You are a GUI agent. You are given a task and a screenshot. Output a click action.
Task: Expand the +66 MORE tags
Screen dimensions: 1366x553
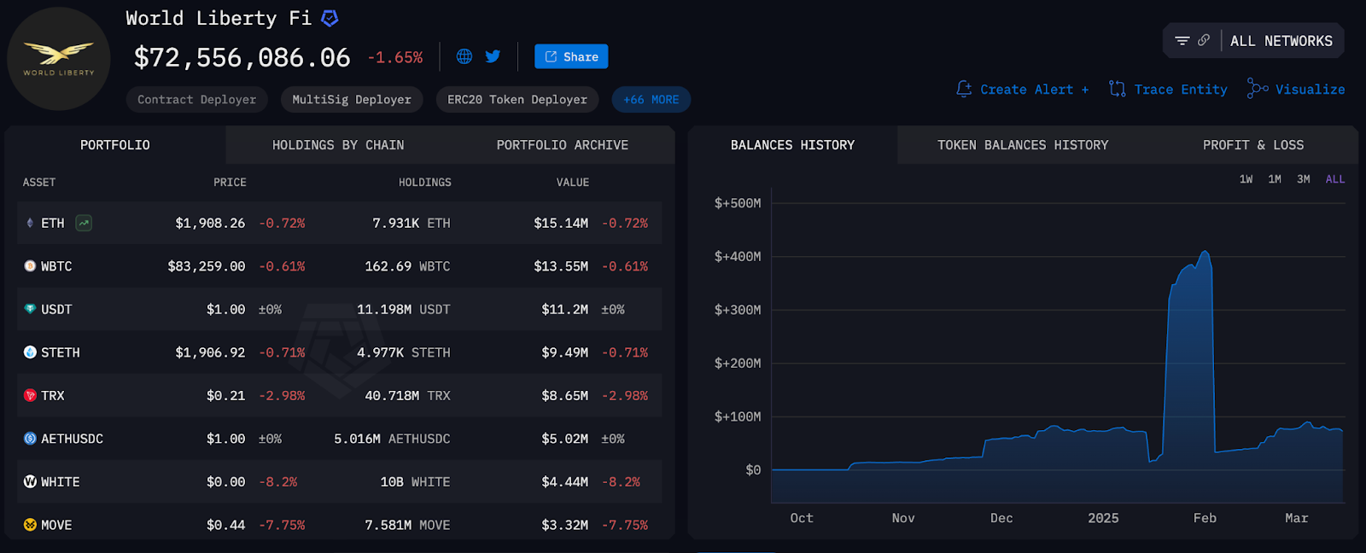point(651,100)
